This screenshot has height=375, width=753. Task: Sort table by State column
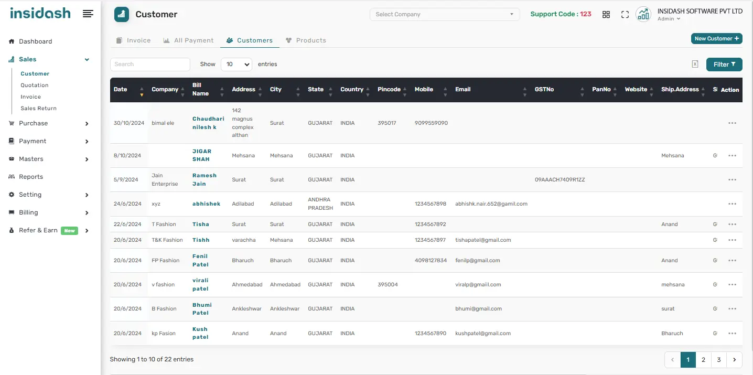320,90
